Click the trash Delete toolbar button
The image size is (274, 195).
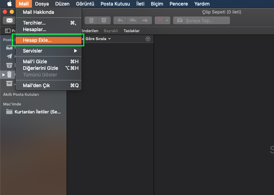[91, 20]
